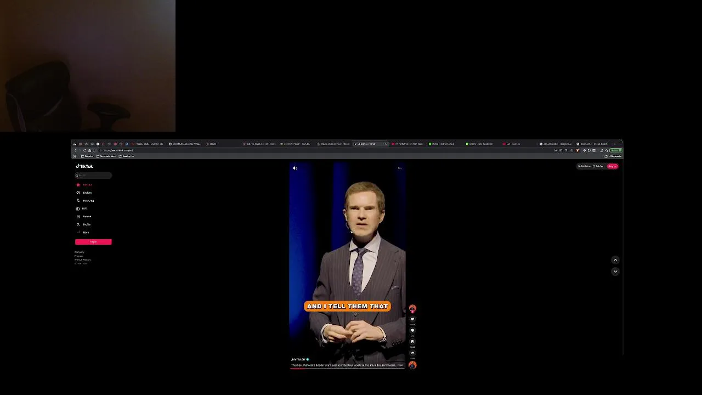Click the Get Coins button
Screen dimensions: 702x395
[584, 166]
